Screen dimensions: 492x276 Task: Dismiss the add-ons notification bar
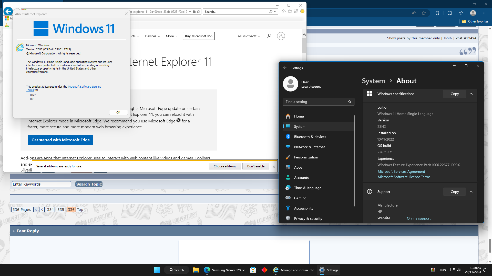(274, 167)
